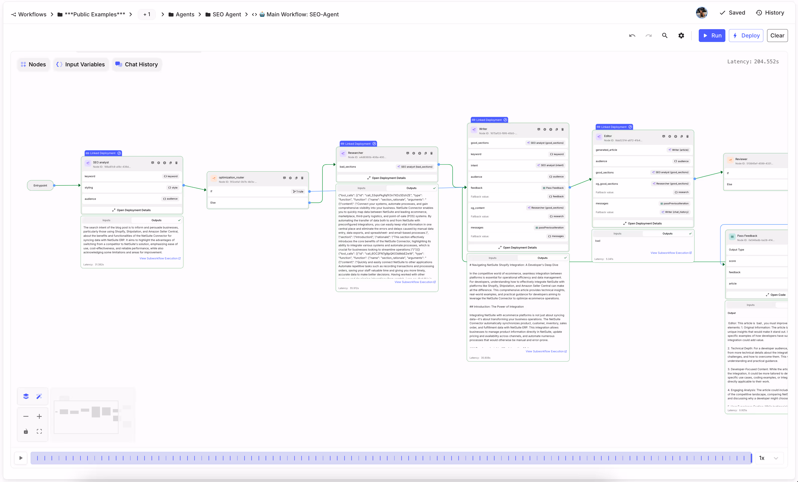This screenshot has width=798, height=482.
Task: Fit workflow to view icon
Action: [x=39, y=431]
